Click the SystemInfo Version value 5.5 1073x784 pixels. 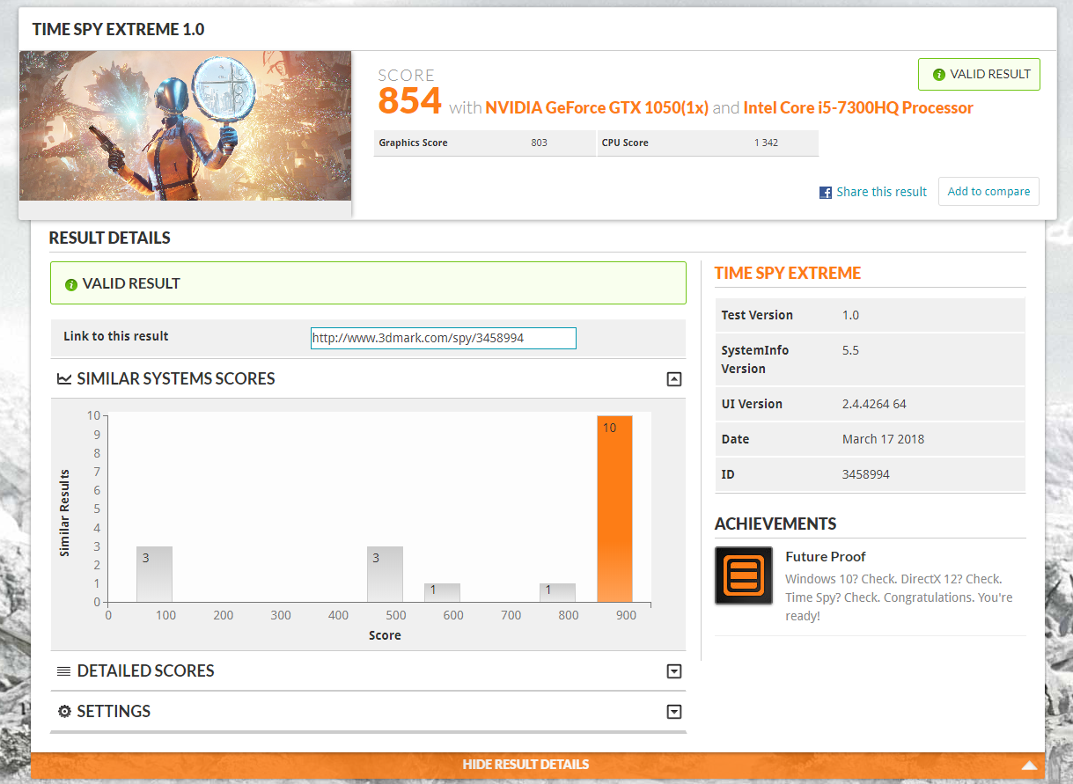[x=850, y=350]
